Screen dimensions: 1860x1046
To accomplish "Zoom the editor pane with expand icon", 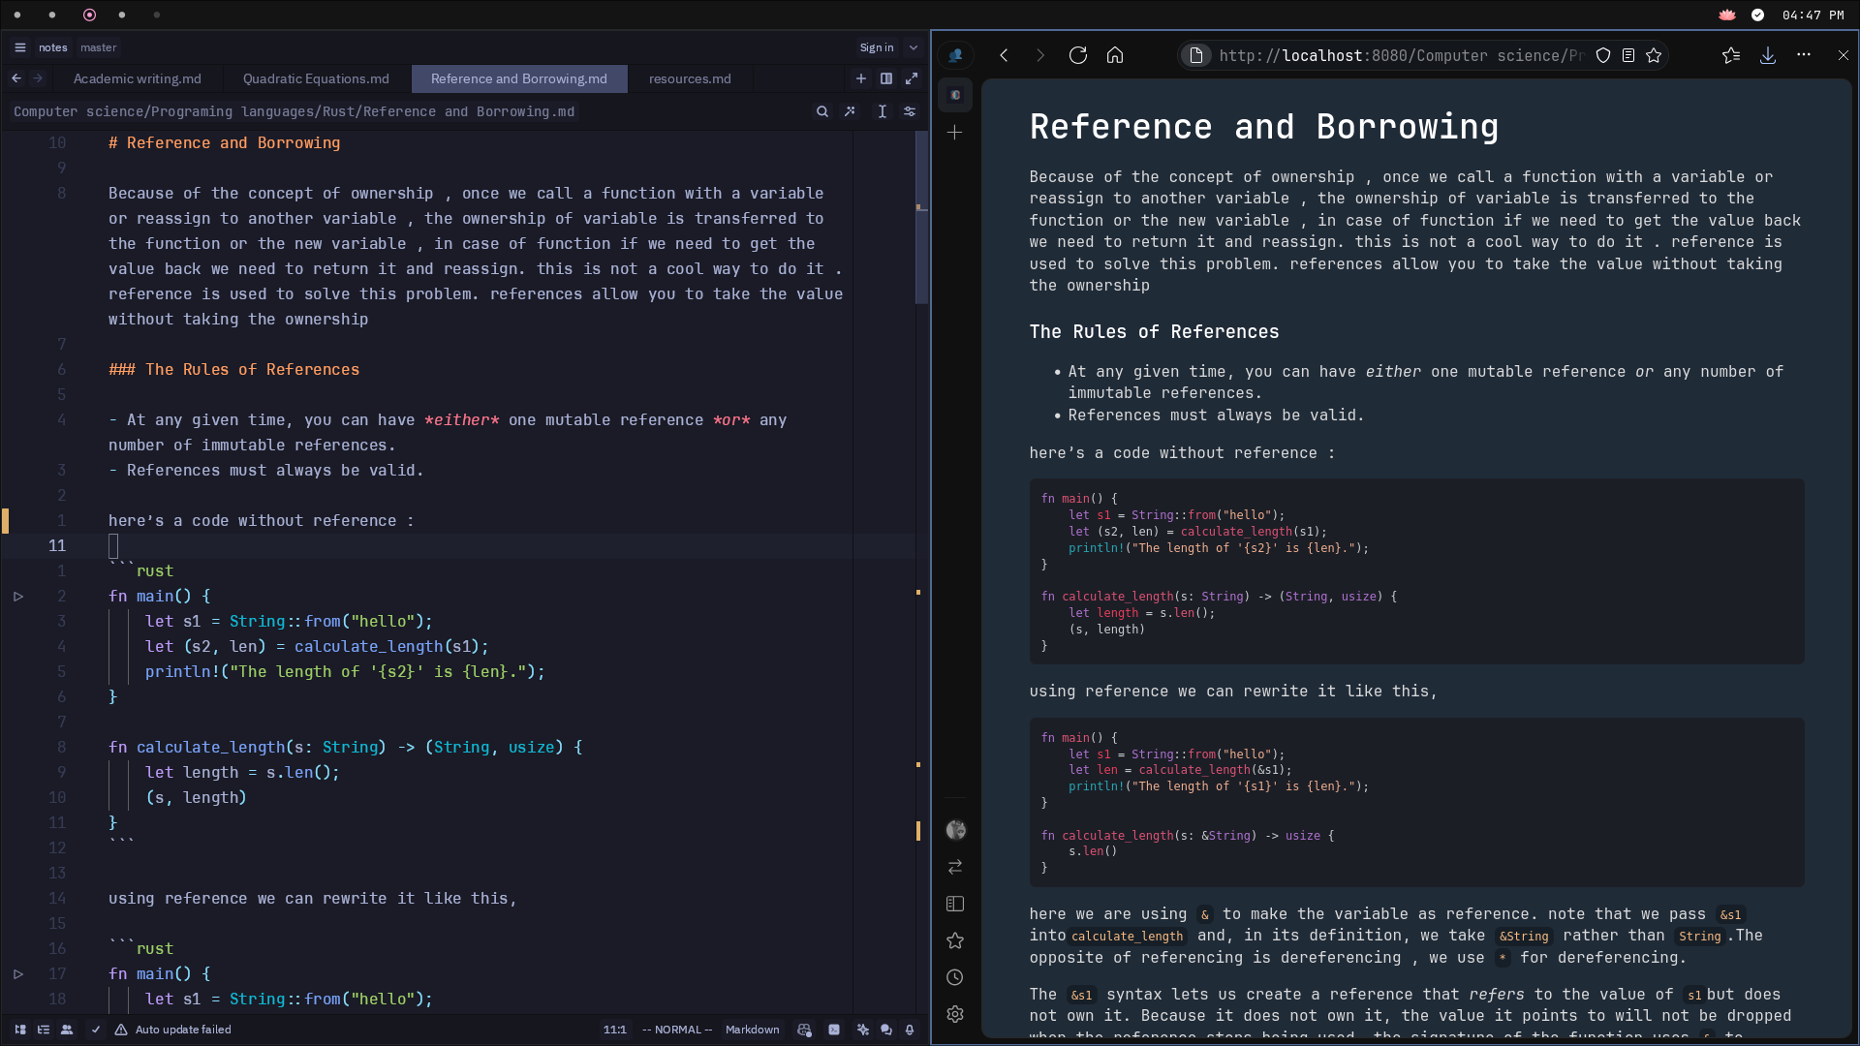I will point(912,78).
